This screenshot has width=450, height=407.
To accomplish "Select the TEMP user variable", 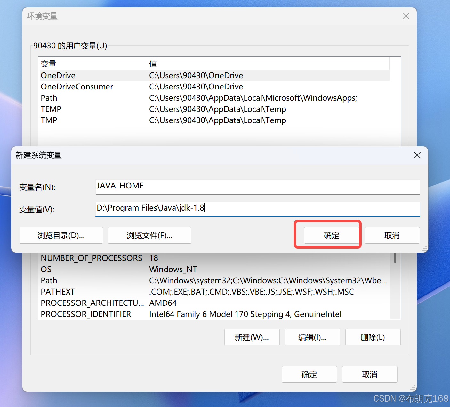I will (x=214, y=109).
